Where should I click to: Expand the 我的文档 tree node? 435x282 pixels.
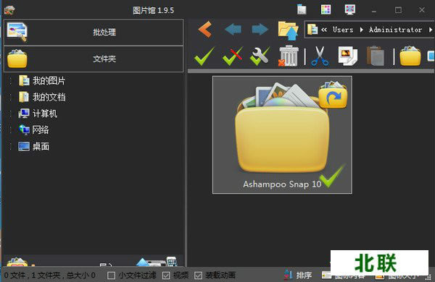point(11,97)
